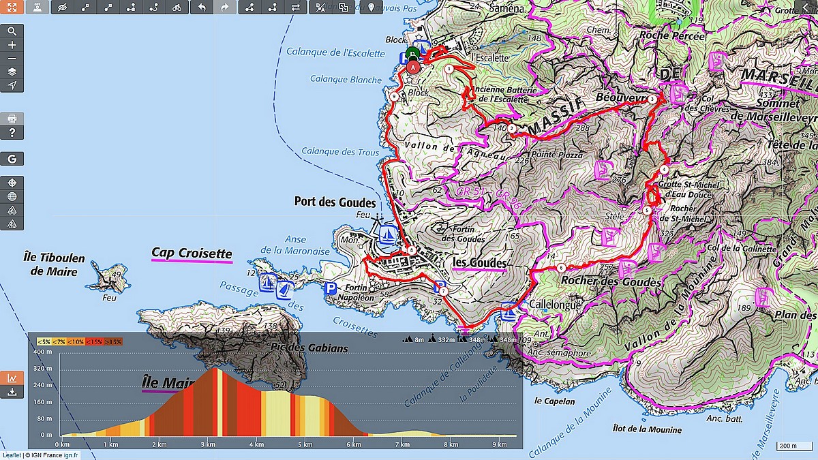
Task: Click the globe grid icon
Action: [12, 196]
